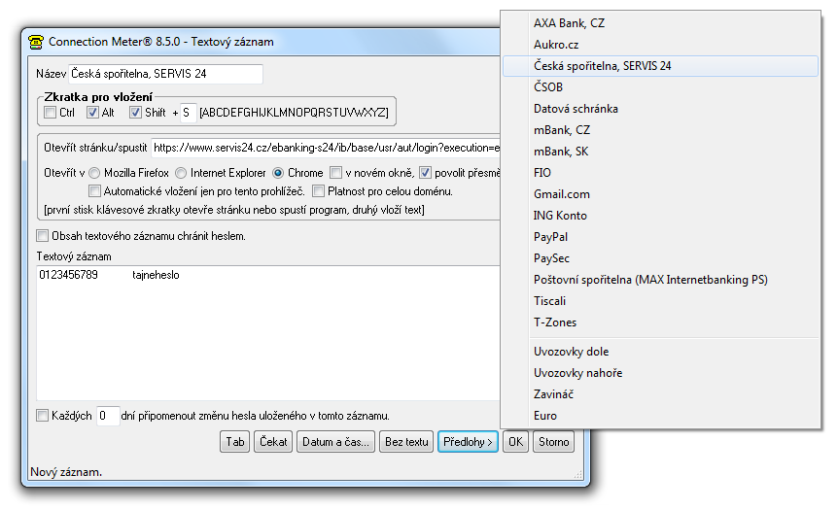Screen dimensions: 838x509
Task: Choose 'Datová schránka' template
Action: click(x=660, y=109)
